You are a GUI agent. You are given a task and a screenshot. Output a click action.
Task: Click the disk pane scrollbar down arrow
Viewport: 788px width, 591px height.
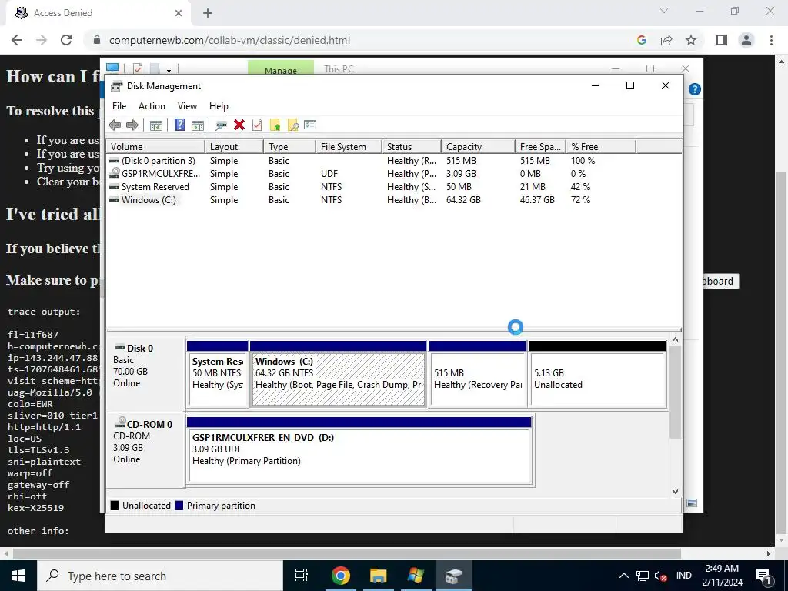tap(676, 492)
